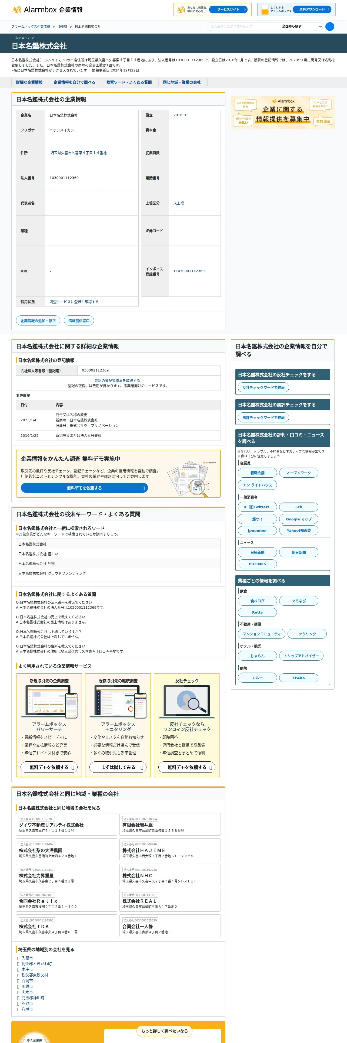Open 合同会社一人静 company card
Viewport: 347px width, 1043px height.
click(170, 925)
